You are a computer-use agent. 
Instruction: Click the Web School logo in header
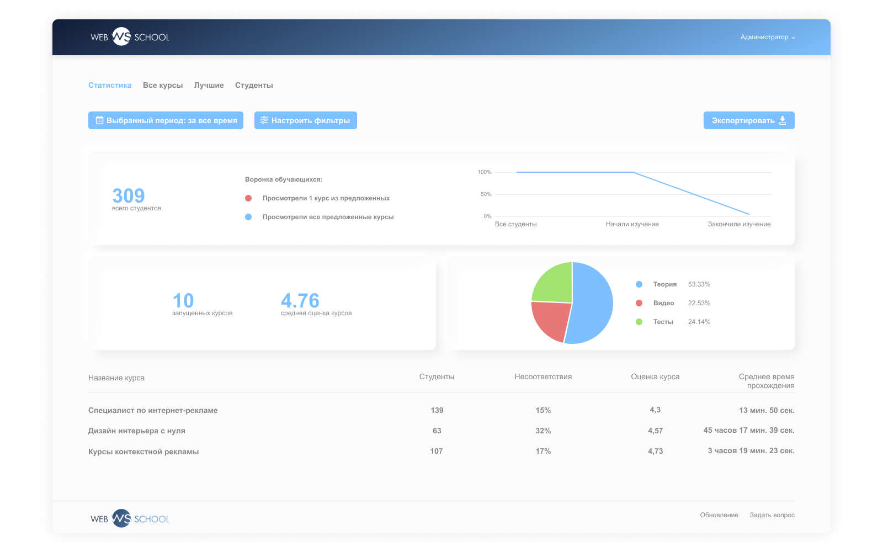(x=130, y=37)
